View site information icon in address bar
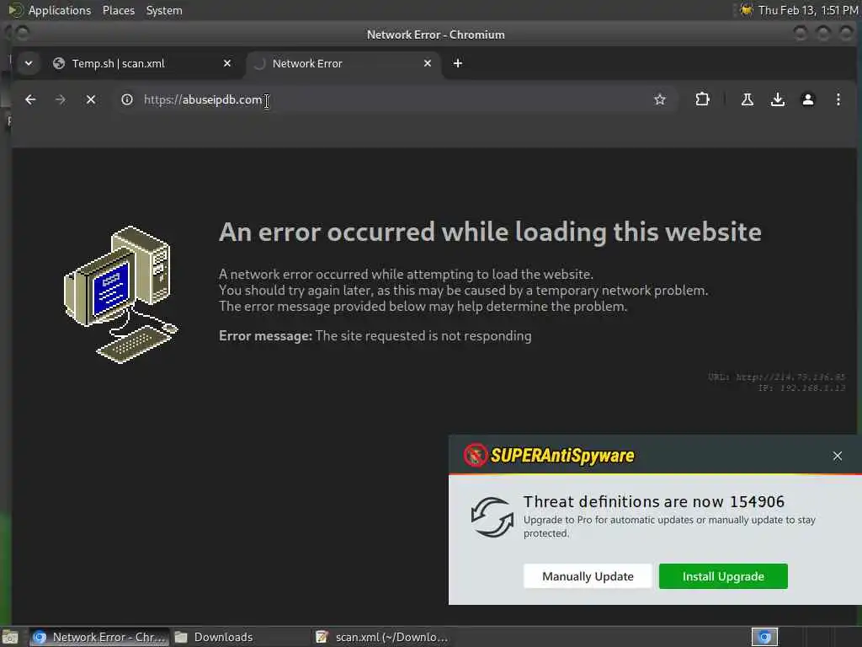 127,99
